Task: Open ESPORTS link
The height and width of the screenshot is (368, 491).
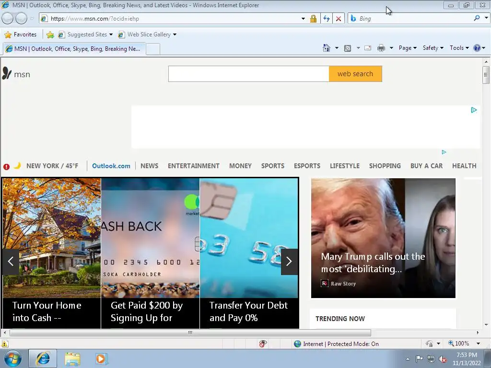Action: pyautogui.click(x=307, y=166)
